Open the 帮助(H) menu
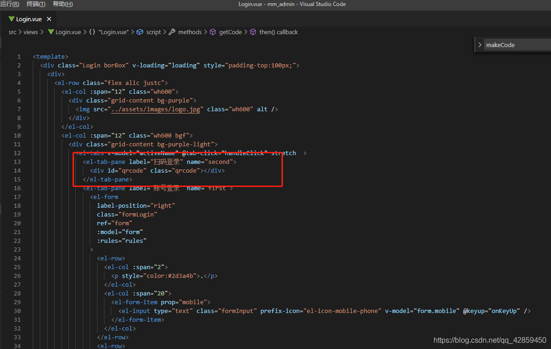The height and width of the screenshot is (349, 551). point(62,4)
